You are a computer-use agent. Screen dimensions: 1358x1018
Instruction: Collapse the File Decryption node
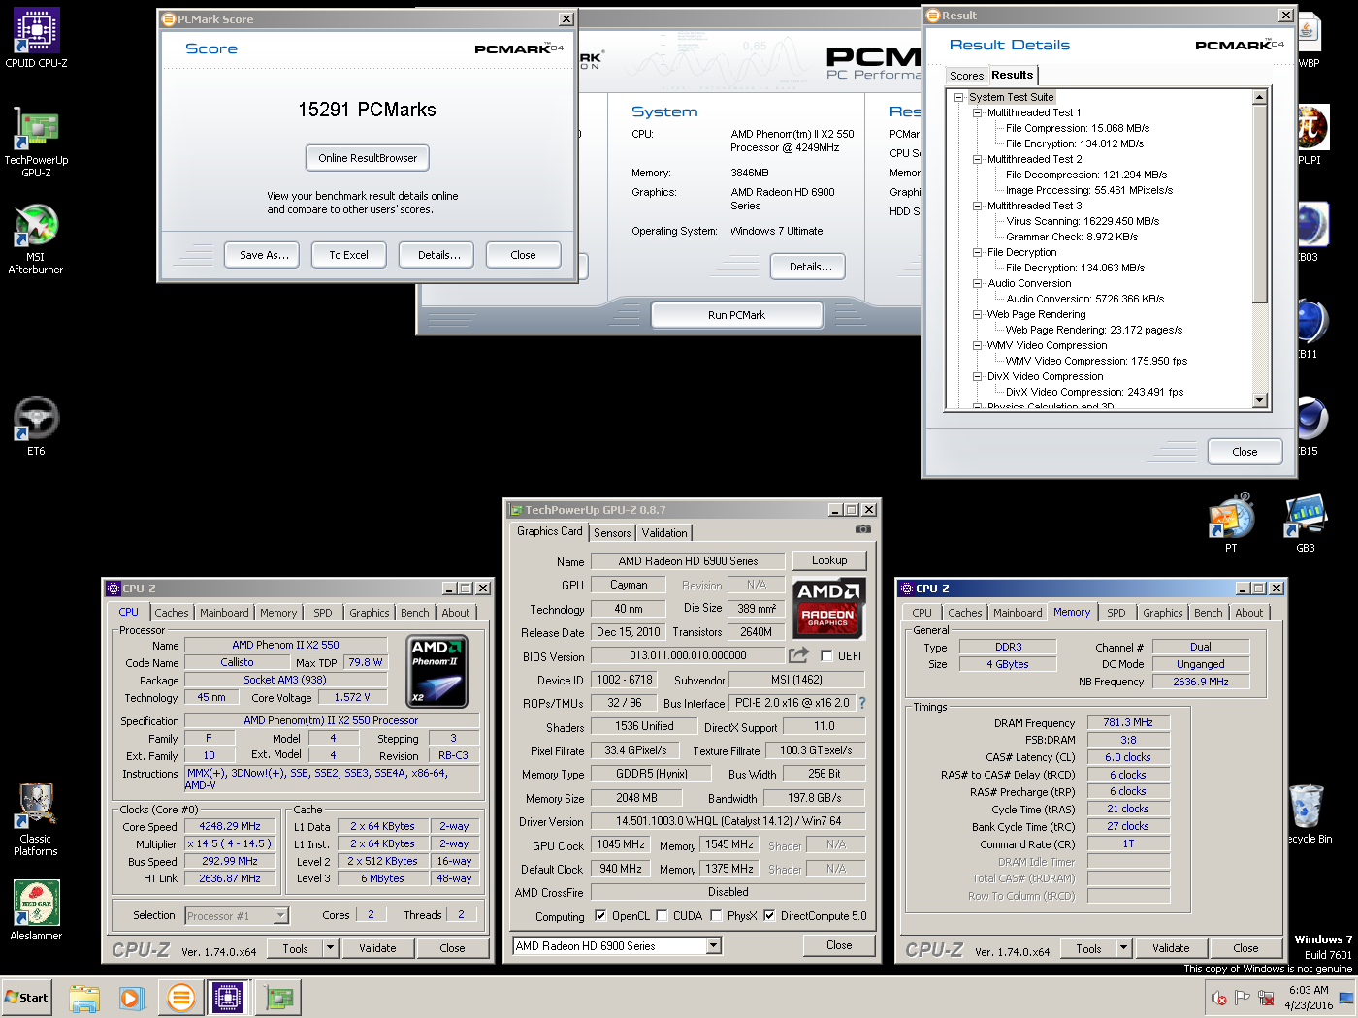978,252
